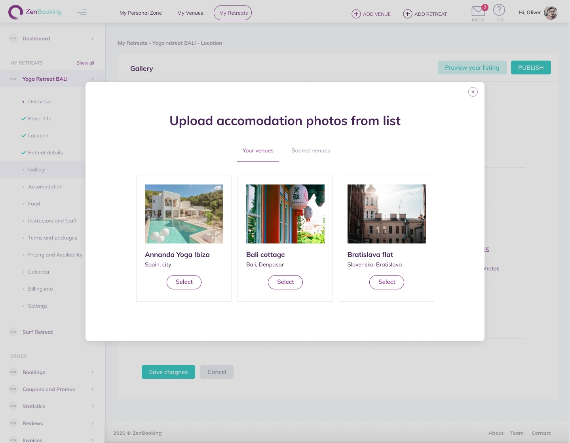Click the Dashboard sidebar icon
Image resolution: width=570 pixels, height=443 pixels.
(13, 38)
